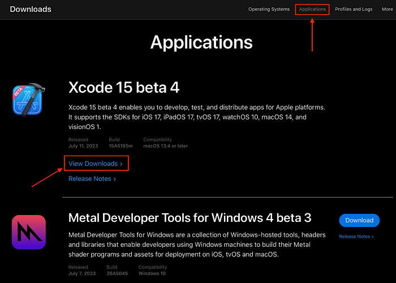Viewport: 396px width, 283px height.
Task: Select the build number 36A5045
Action: [x=117, y=273]
